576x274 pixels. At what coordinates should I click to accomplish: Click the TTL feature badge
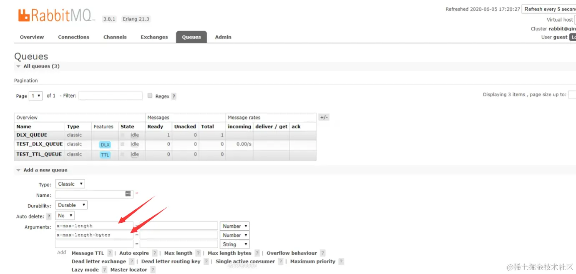tap(105, 155)
